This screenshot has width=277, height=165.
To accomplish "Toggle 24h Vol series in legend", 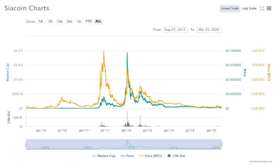I will (176, 156).
